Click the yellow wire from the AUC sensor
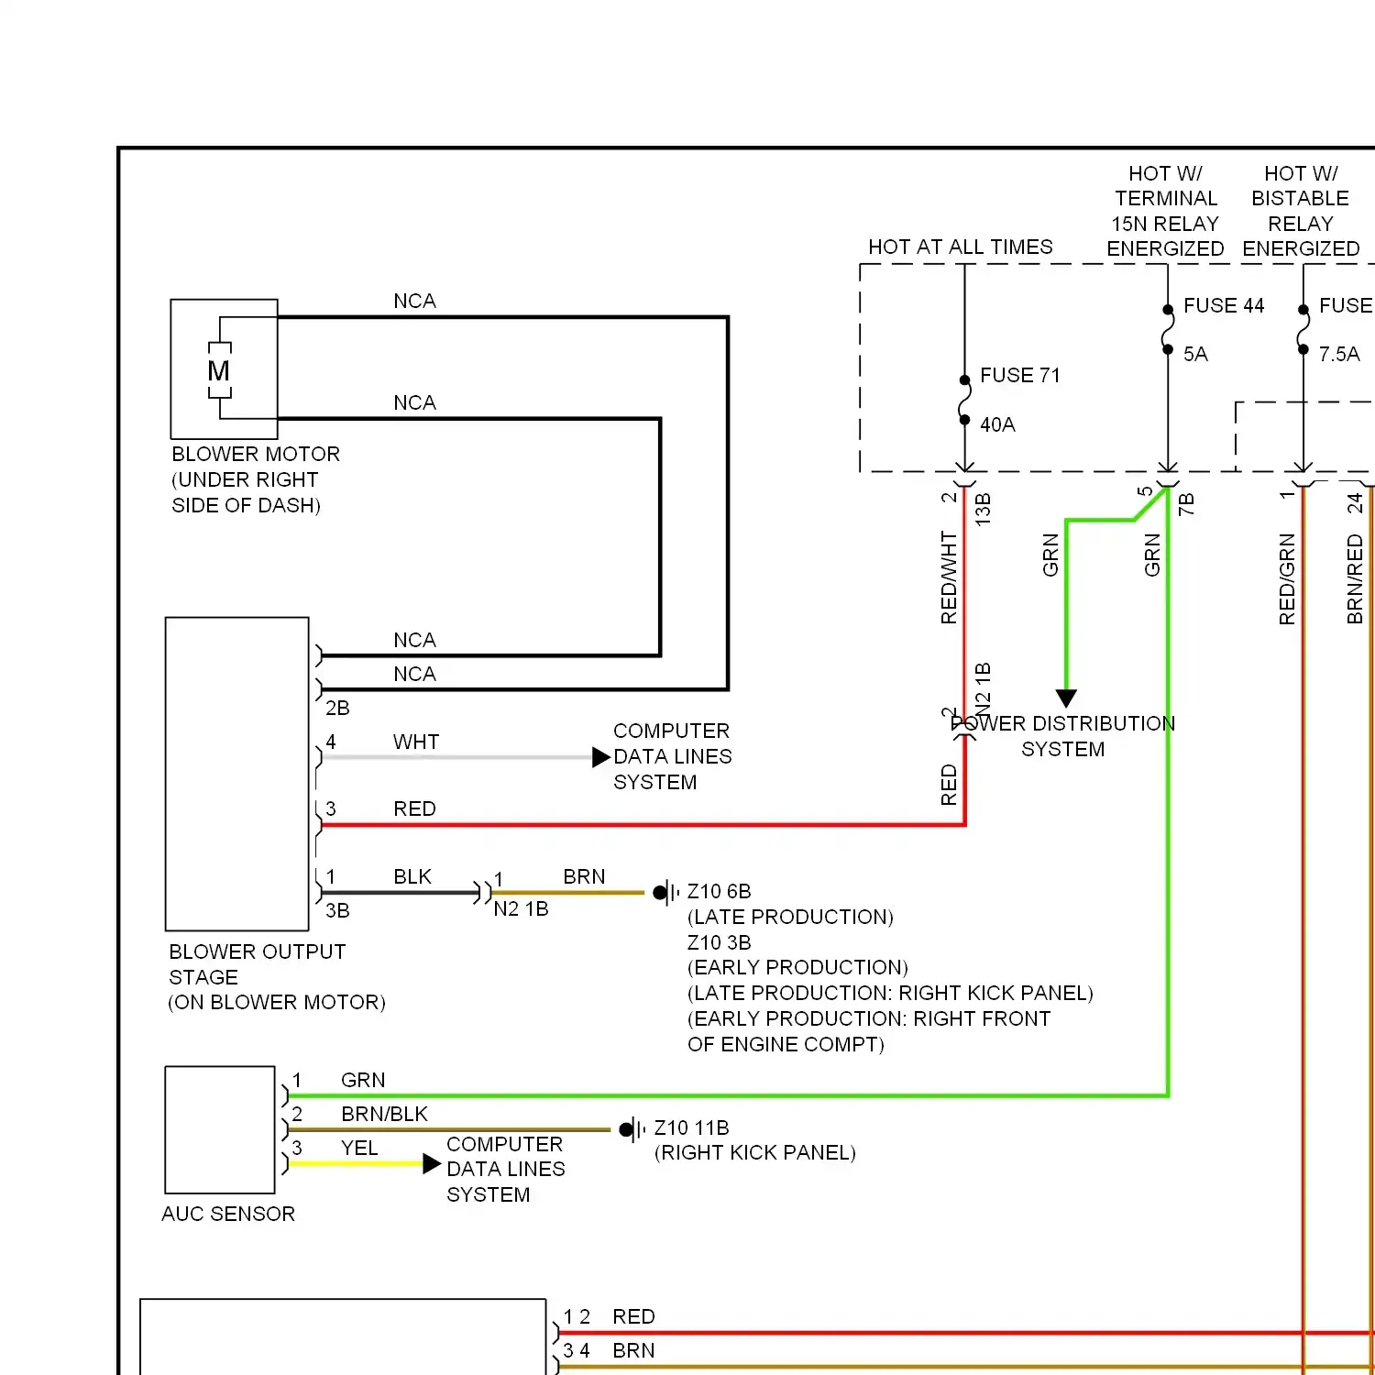The image size is (1375, 1375). [355, 1164]
